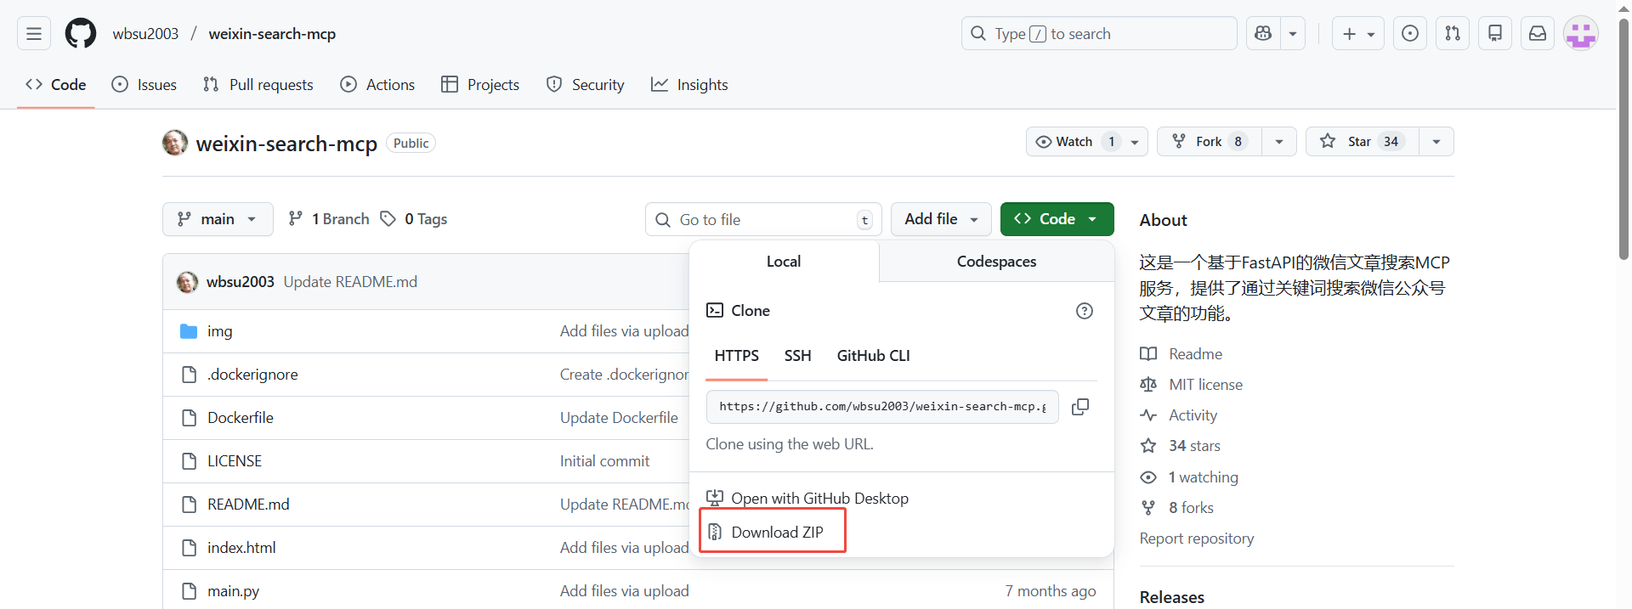Expand the Watch notifications dropdown
This screenshot has width=1632, height=609.
pos(1087,142)
